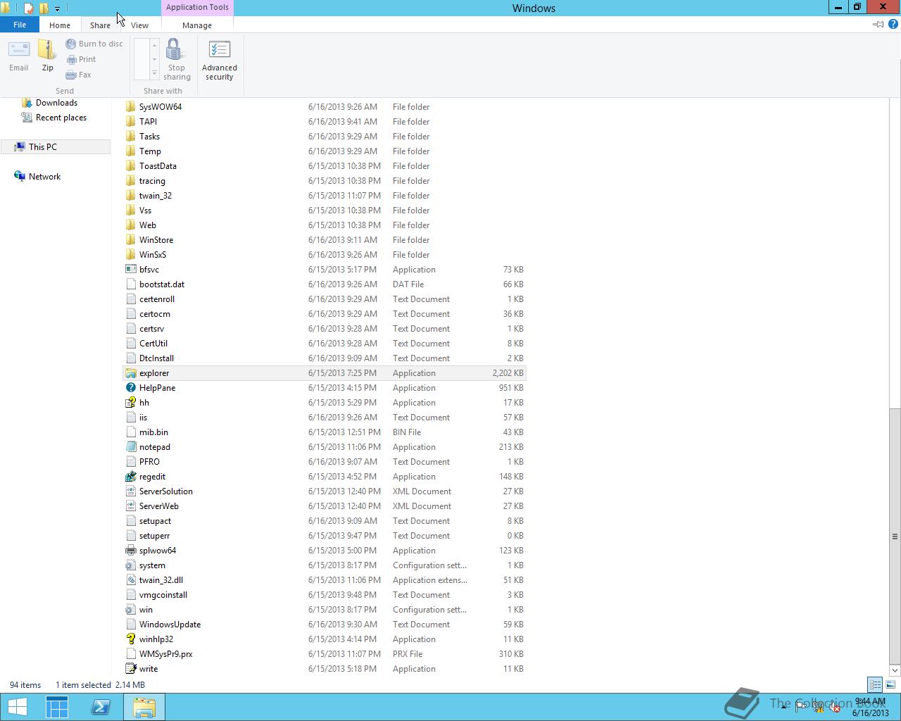901x721 pixels.
Task: Switch to the Manage ribbon tab
Action: [x=197, y=25]
